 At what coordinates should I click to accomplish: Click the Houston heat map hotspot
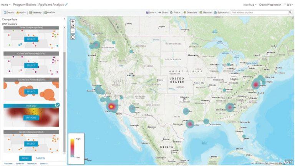[x=190, y=124]
